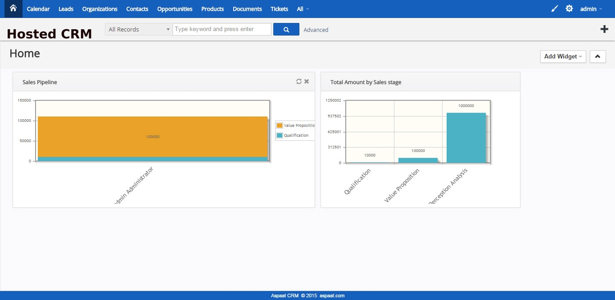Focus the keyword search input field
Image resolution: width=615 pixels, height=300 pixels.
coord(222,30)
